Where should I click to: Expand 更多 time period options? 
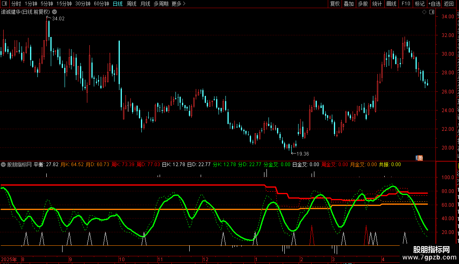pos(179,4)
